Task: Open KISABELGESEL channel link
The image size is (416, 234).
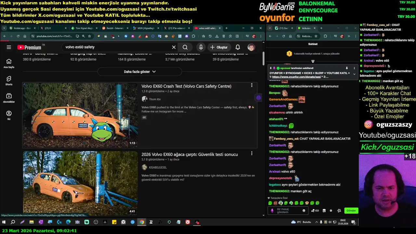Action: point(158,167)
